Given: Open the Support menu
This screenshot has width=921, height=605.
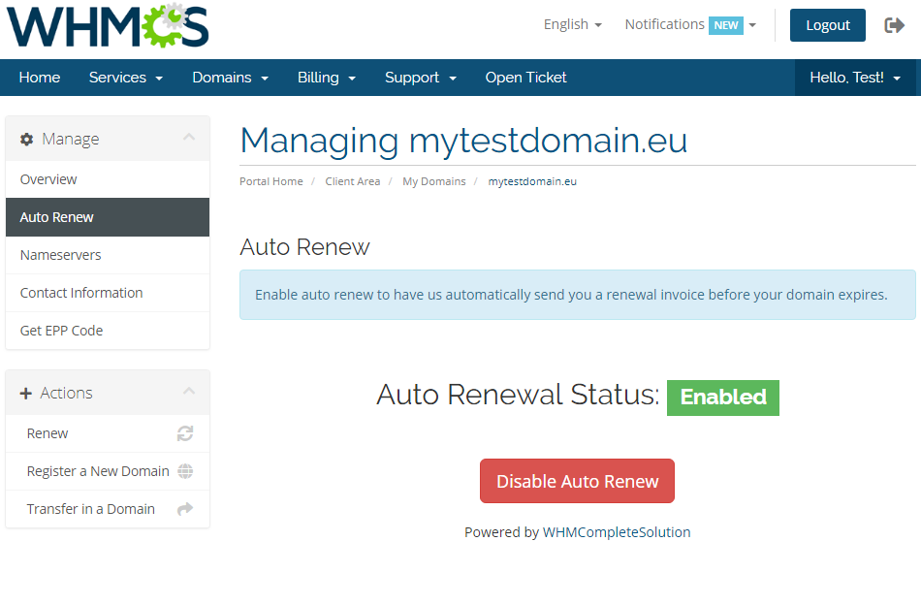Looking at the screenshot, I should coord(421,78).
